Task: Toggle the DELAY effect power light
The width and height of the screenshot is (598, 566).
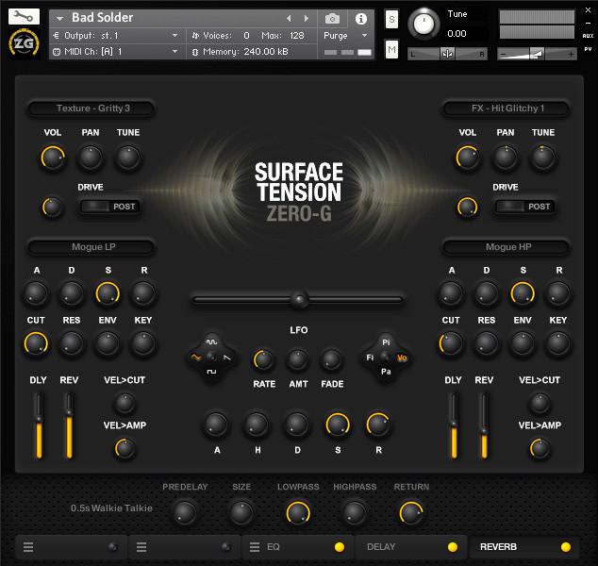Action: coord(453,547)
